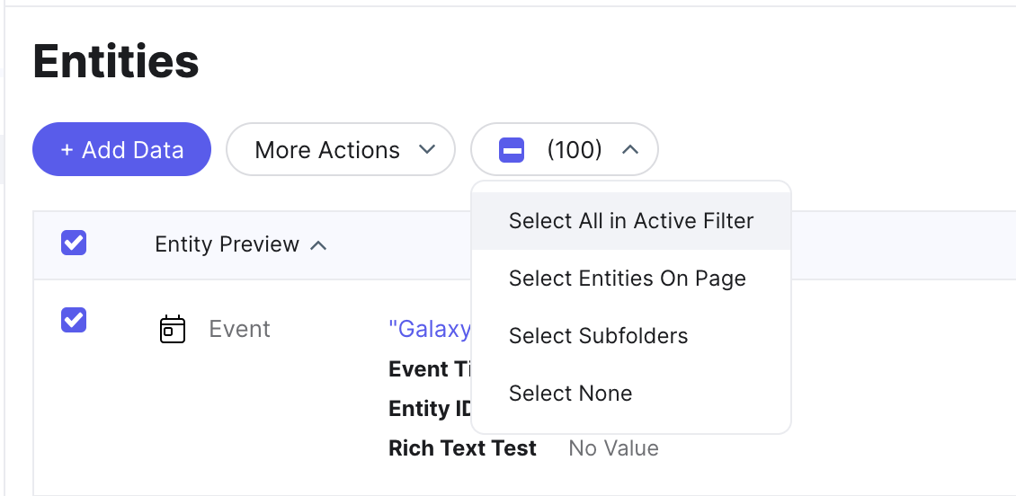Click the Entity Preview column header

pyautogui.click(x=227, y=244)
